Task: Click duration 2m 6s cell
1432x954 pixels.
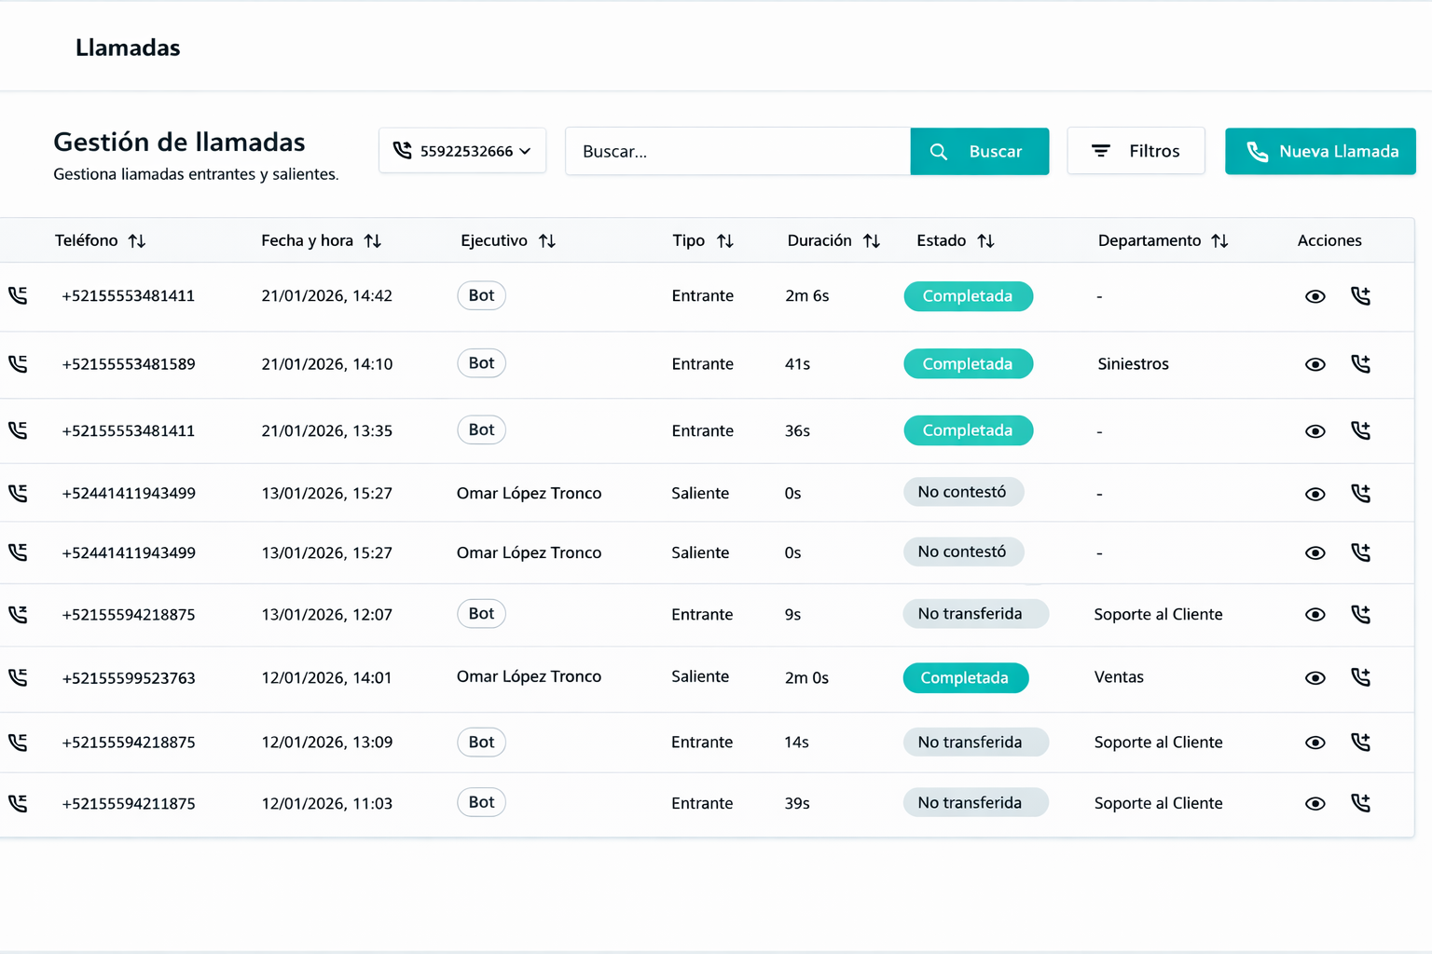Action: tap(806, 296)
